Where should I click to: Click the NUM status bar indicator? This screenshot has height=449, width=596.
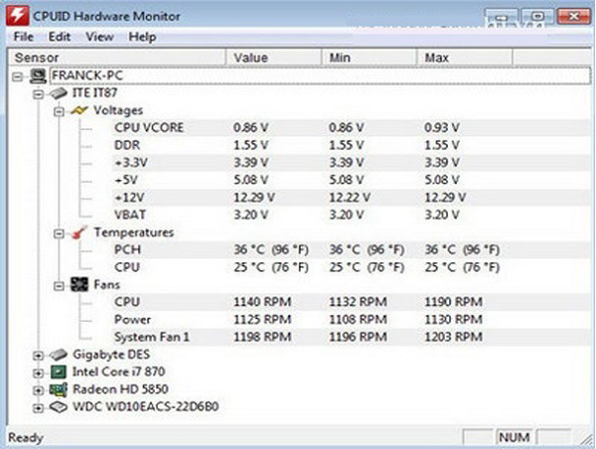tap(515, 437)
